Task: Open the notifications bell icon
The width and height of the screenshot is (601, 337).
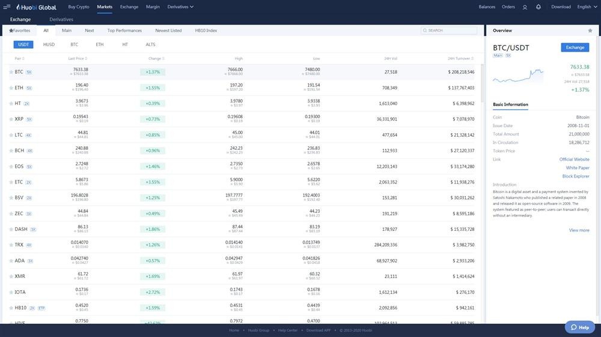Action: [538, 7]
